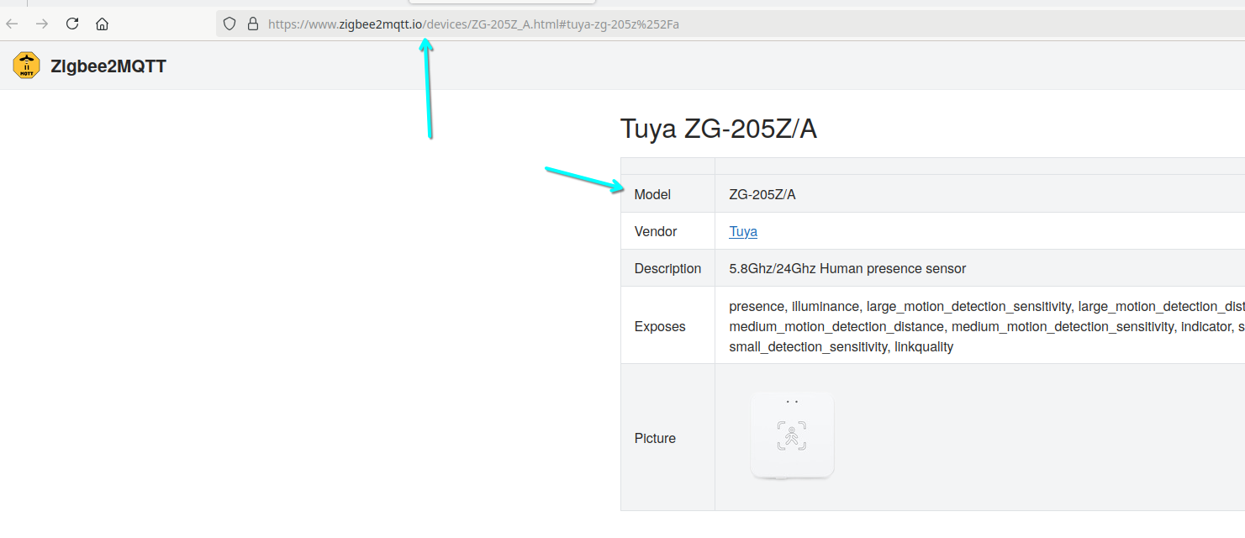
Task: Click the Picture row label
Action: [x=655, y=438]
